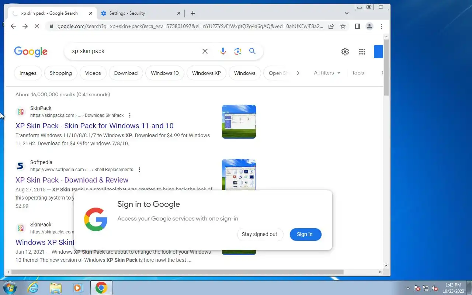Click the Chrome address bar URL

(x=190, y=26)
